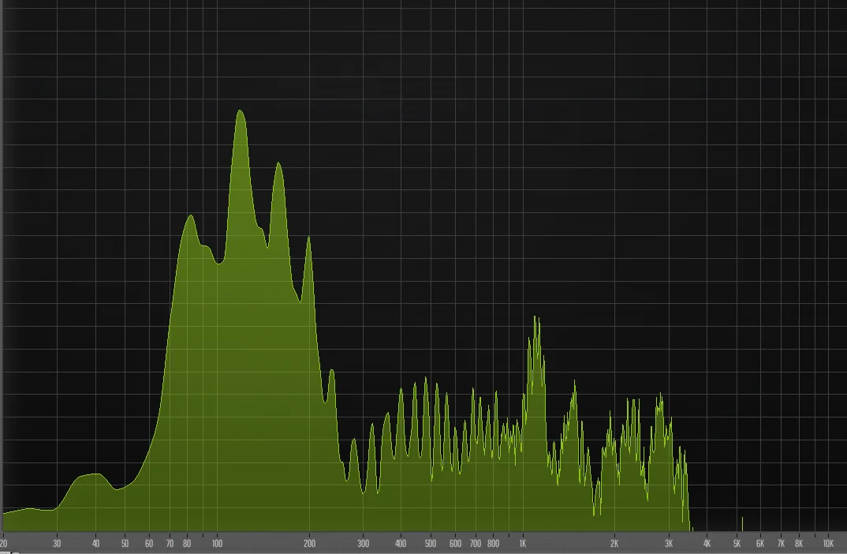
Task: Click the 1K frequency label
Action: [522, 544]
